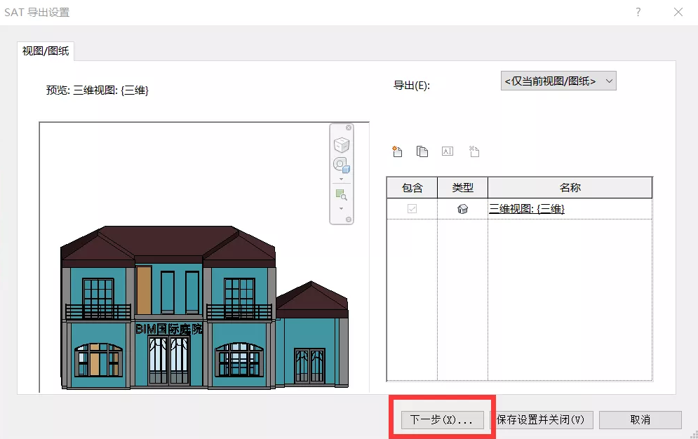This screenshot has width=698, height=439.
Task: Expand the steering wheel options arrow
Action: point(342,180)
